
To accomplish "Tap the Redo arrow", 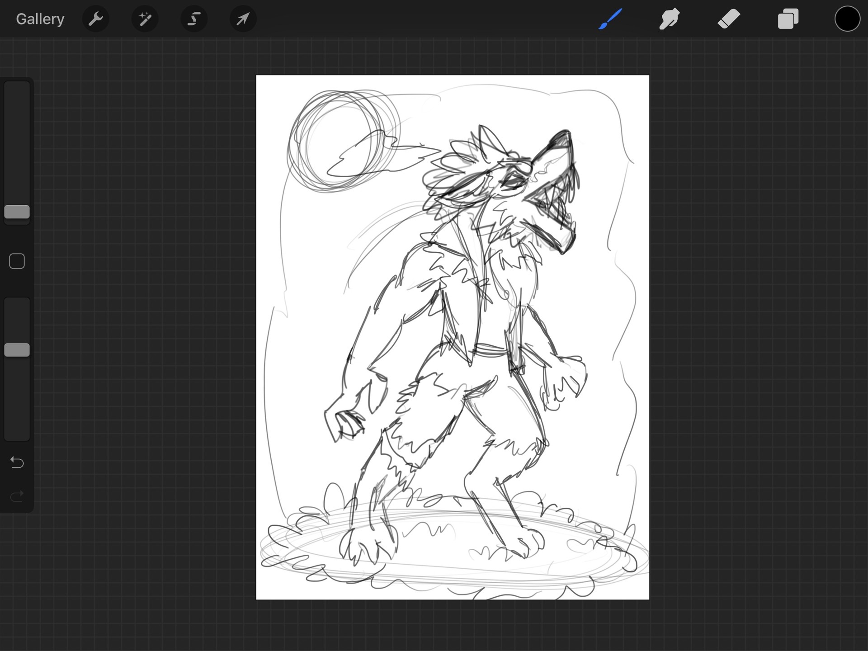I will coord(17,496).
